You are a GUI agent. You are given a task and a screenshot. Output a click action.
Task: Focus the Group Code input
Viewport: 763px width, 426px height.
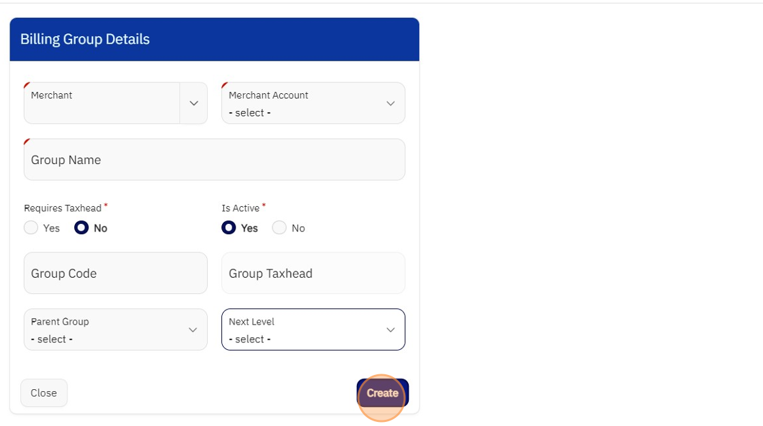(x=116, y=274)
